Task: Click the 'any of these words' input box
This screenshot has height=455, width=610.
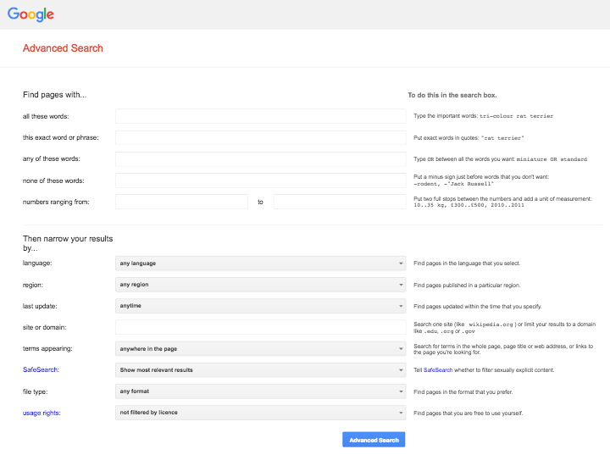Action: (260, 158)
